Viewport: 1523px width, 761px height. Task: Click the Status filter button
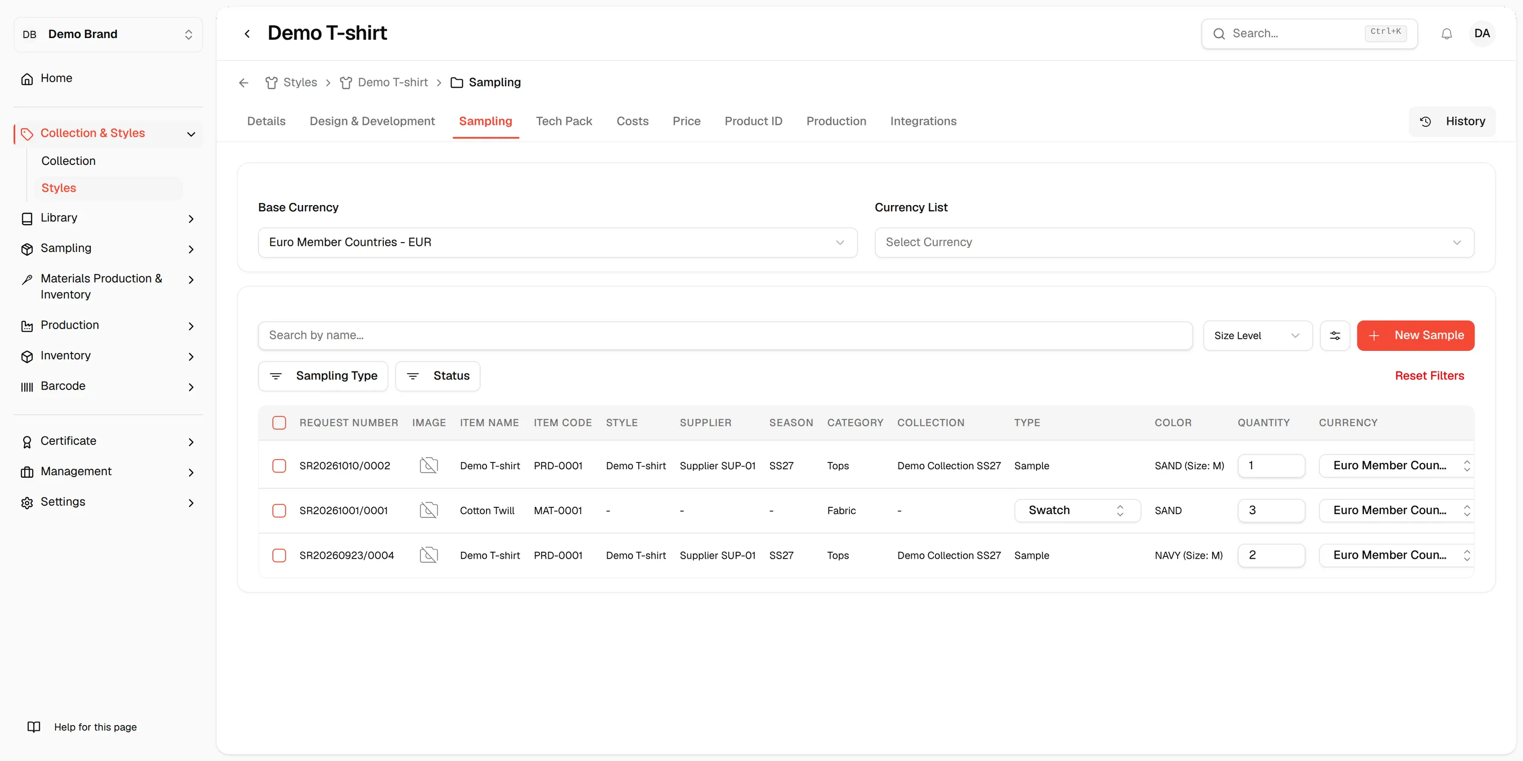pos(437,376)
